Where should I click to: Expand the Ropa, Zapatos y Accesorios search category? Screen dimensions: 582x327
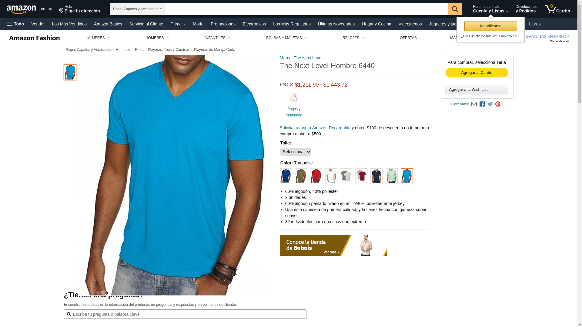click(137, 9)
